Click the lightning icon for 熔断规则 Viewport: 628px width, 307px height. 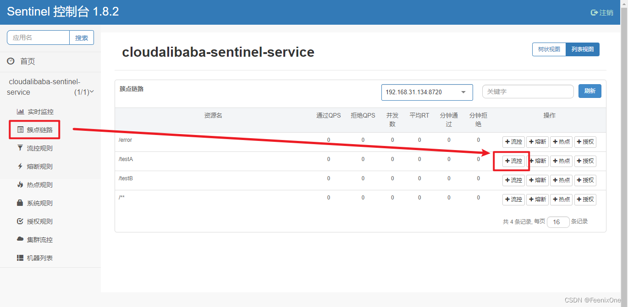coord(20,166)
